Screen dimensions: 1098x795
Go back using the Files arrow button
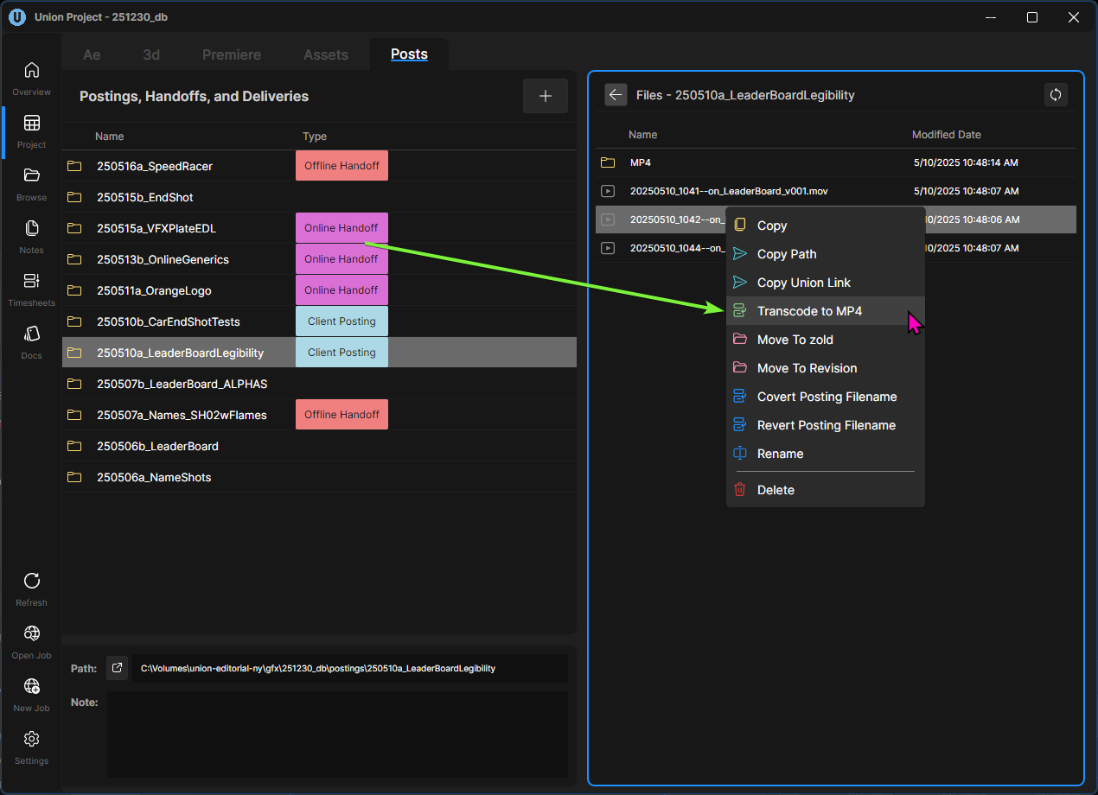(616, 95)
